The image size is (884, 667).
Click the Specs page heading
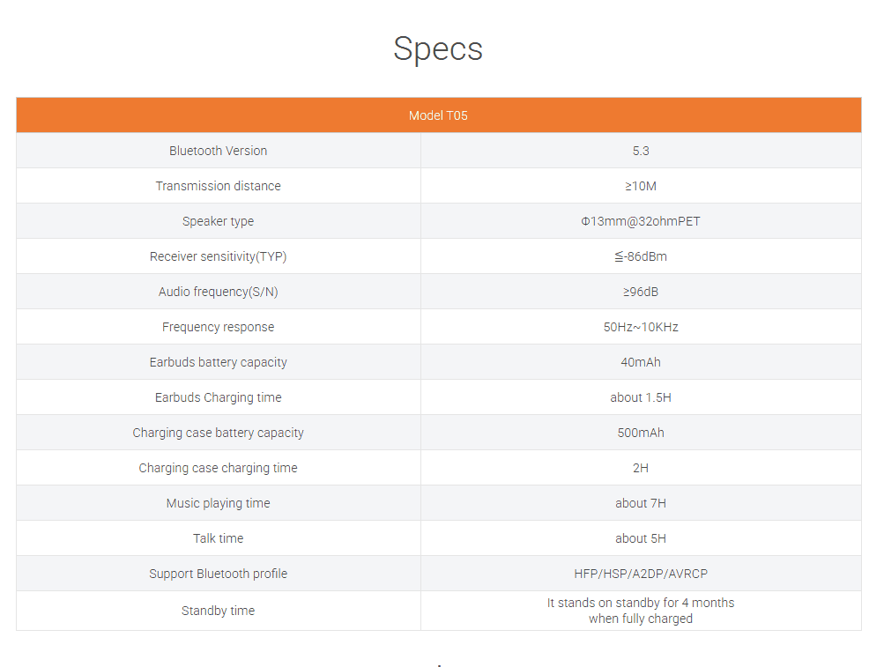click(x=438, y=48)
